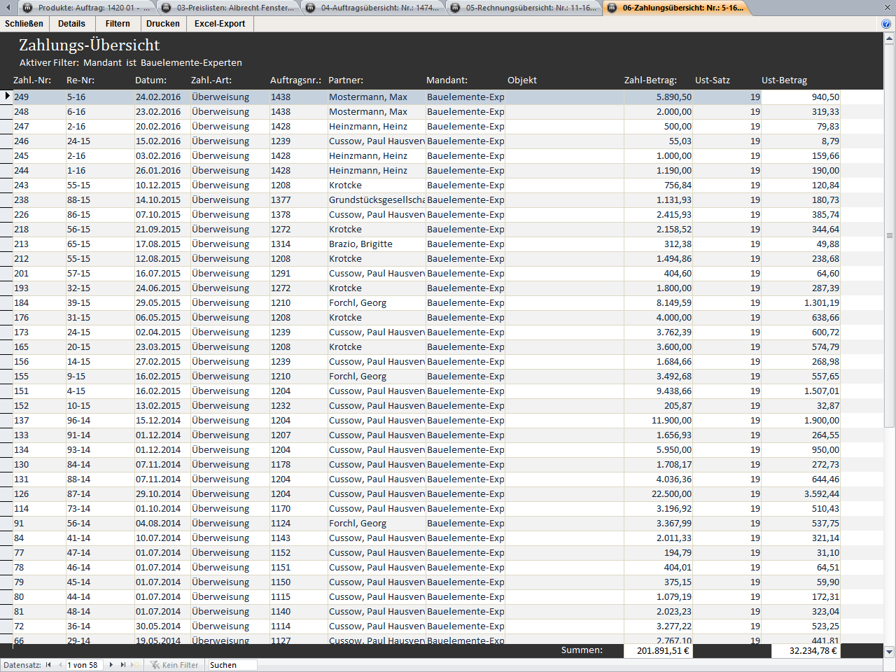Go to next record arrow
The width and height of the screenshot is (896, 672).
(x=111, y=665)
